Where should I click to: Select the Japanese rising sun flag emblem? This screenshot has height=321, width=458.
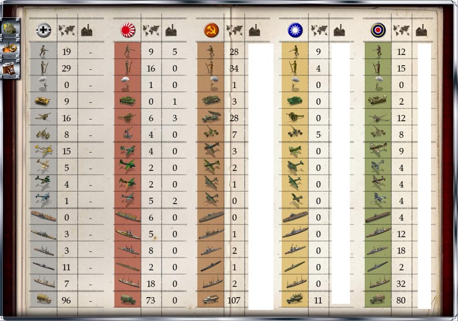(128, 30)
